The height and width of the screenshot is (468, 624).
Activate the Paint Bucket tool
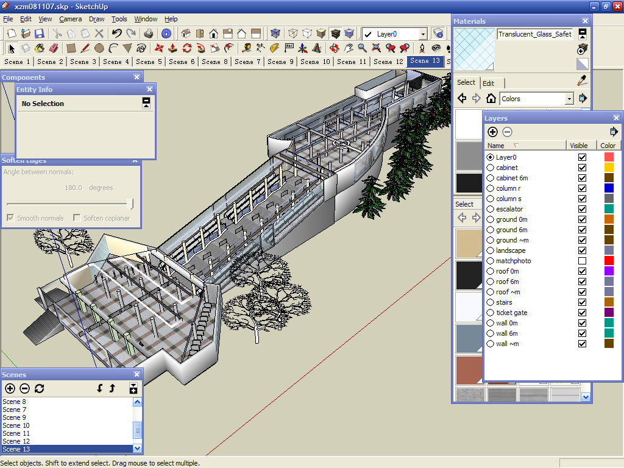click(x=40, y=49)
